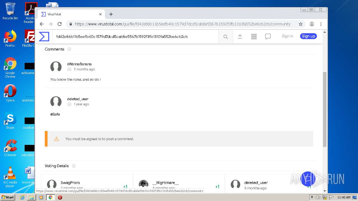Select the VirusTotal browser tab

click(71, 14)
